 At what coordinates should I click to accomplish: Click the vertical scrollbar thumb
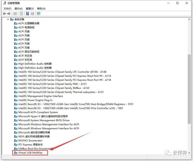pos(189,89)
